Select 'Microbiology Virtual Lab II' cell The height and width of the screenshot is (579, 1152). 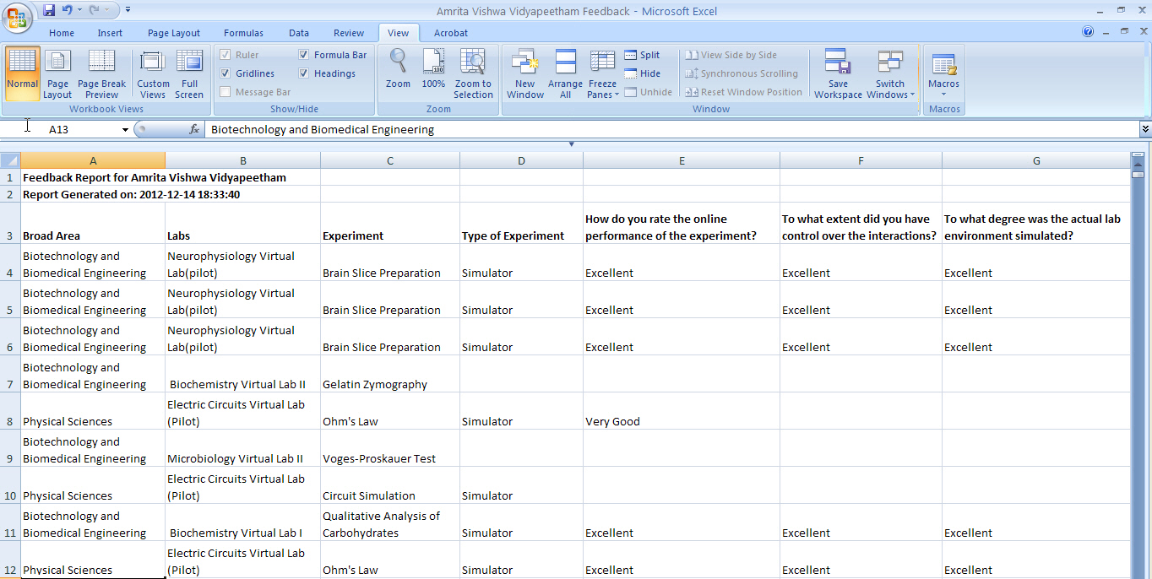tap(242, 448)
